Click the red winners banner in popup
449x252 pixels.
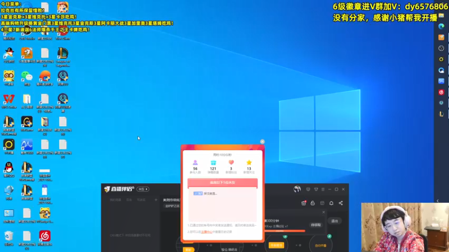pyautogui.click(x=222, y=183)
